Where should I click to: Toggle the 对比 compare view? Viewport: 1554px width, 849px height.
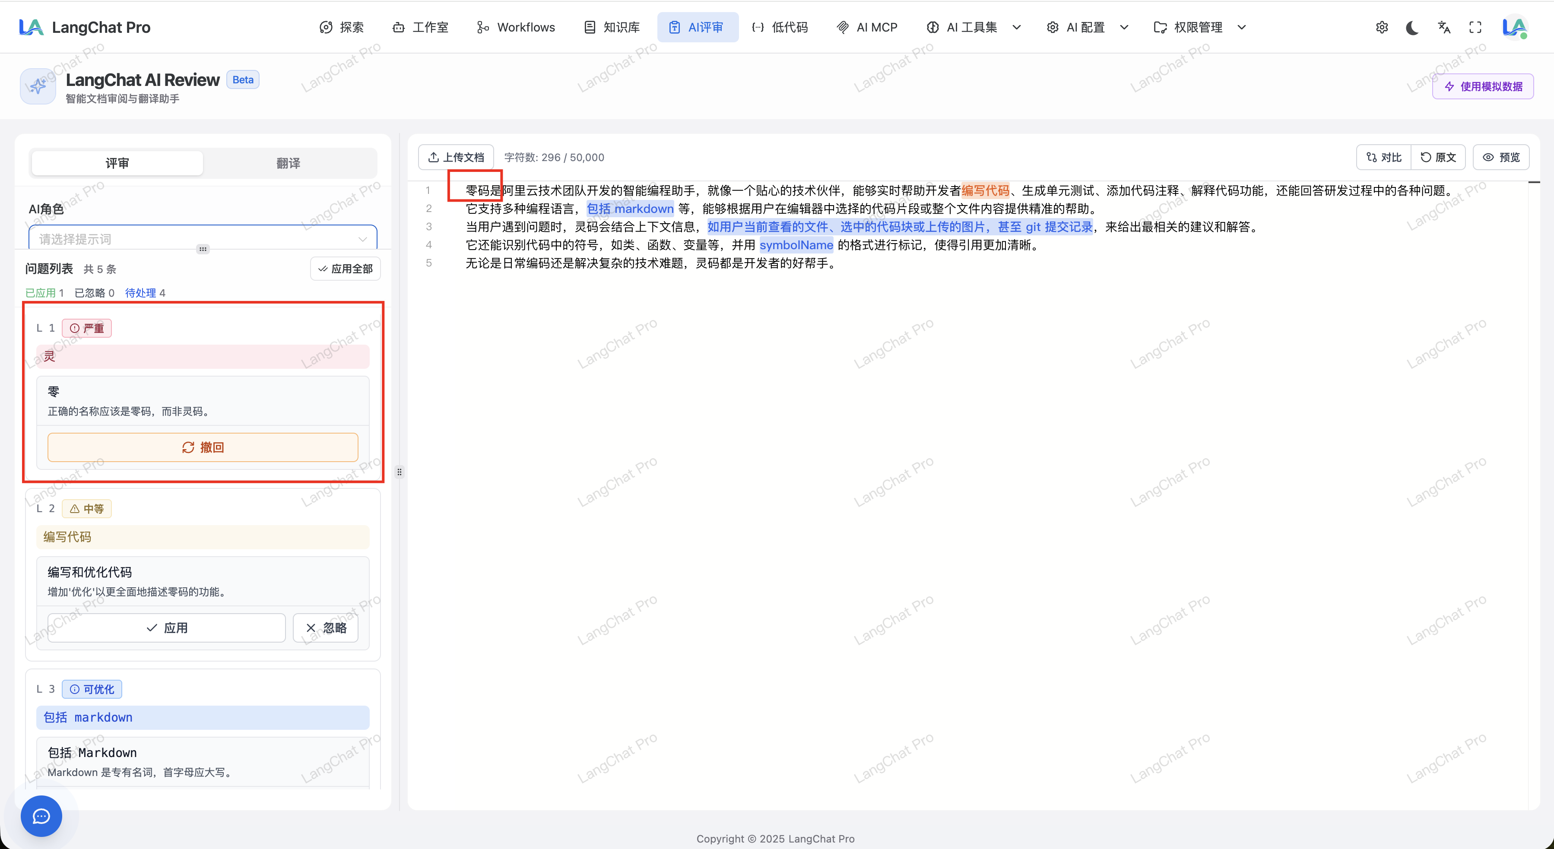(1384, 157)
